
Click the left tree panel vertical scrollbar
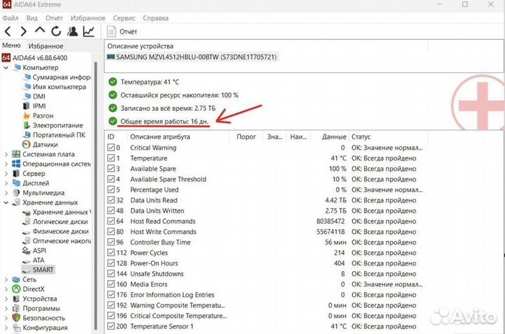[x=95, y=196]
